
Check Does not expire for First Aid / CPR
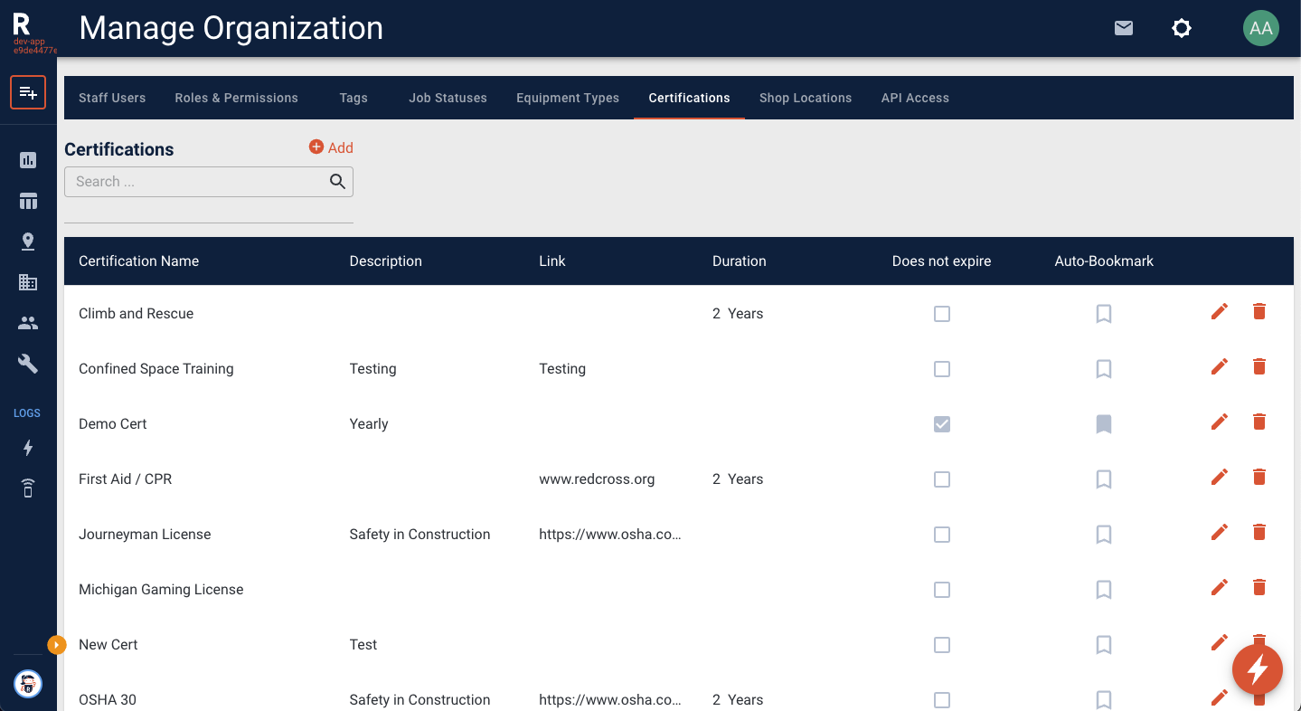coord(942,479)
